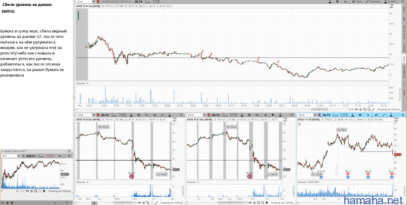Switch to the L2 side tab
Screen dimensions: 407x205
coord(404,83)
